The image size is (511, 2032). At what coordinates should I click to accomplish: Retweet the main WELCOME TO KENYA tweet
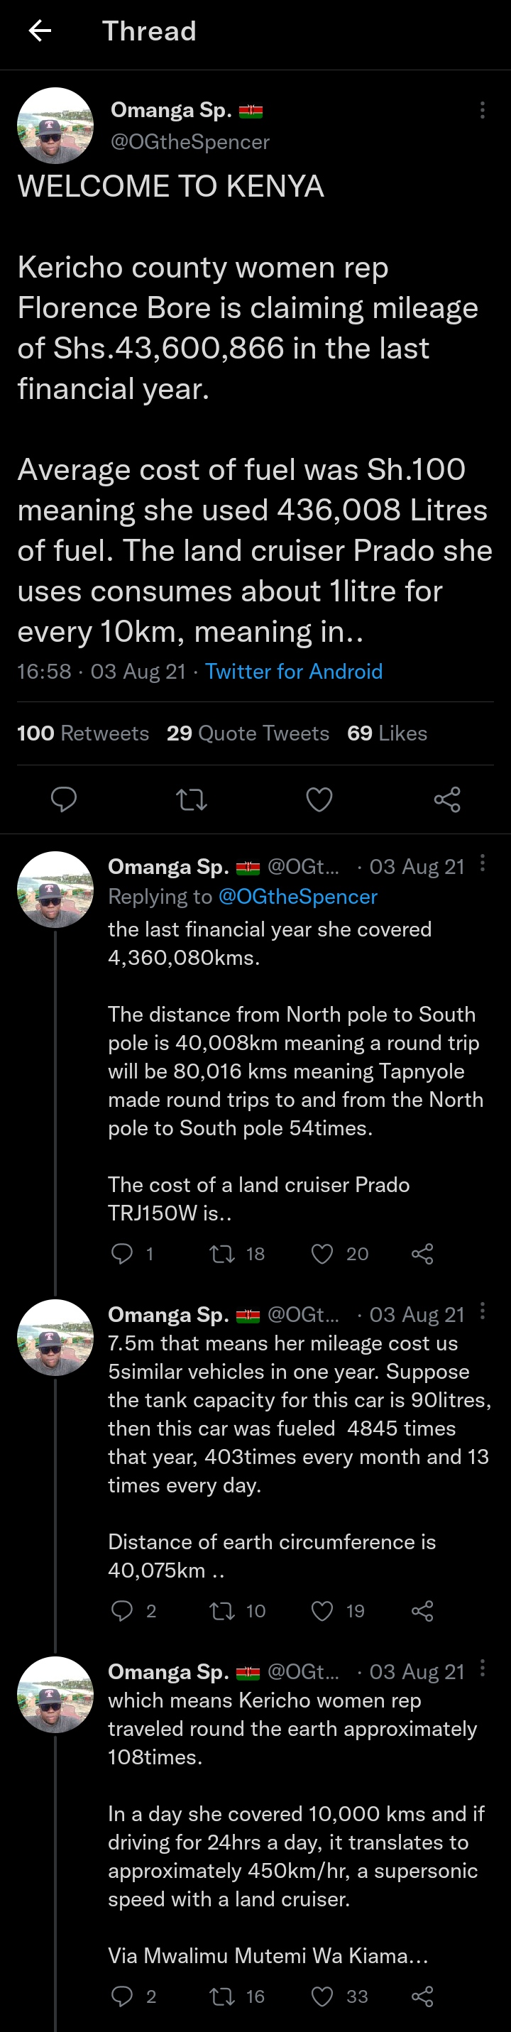coord(192,800)
